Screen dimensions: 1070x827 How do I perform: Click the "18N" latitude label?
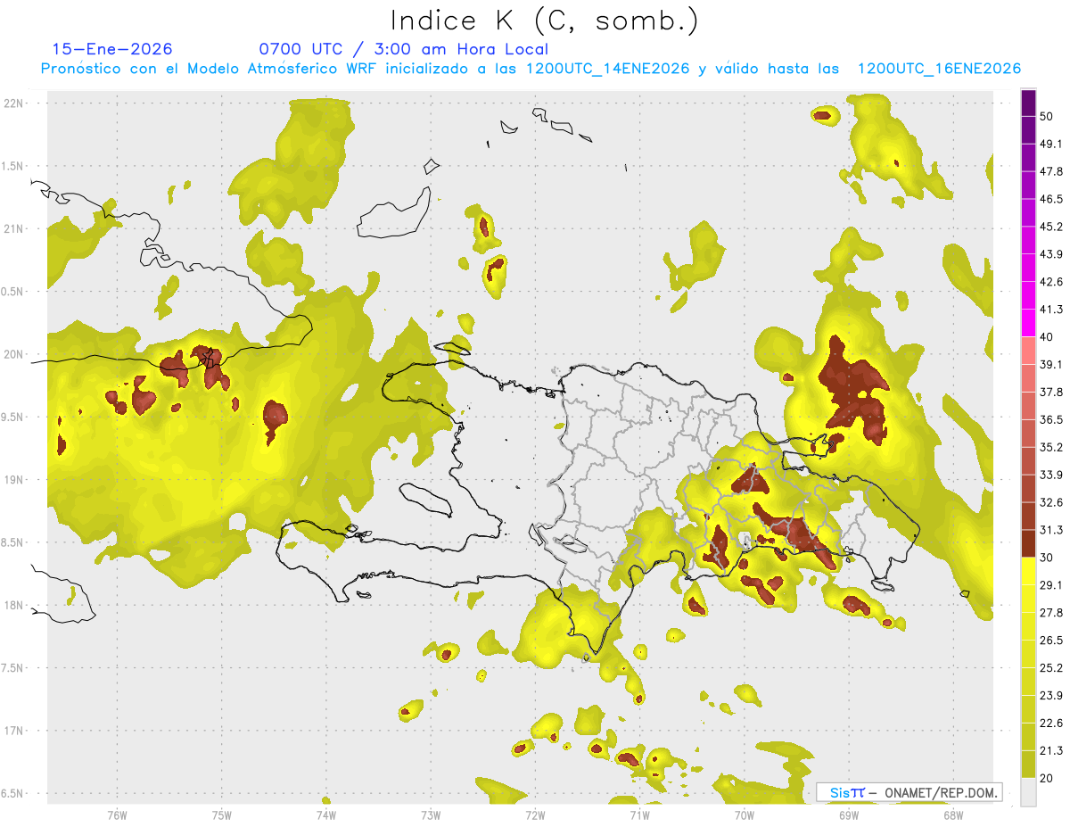(x=13, y=606)
